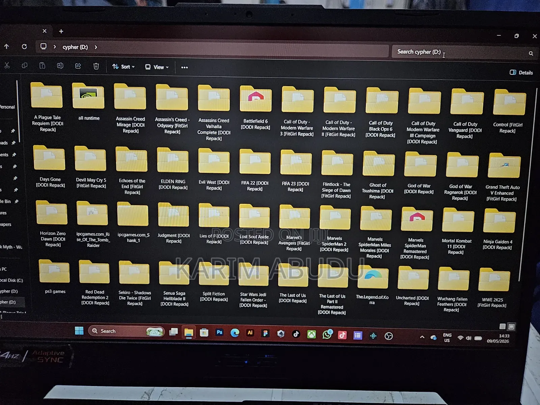The width and height of the screenshot is (540, 405).
Task: Toggle the Details pane button
Action: (521, 73)
